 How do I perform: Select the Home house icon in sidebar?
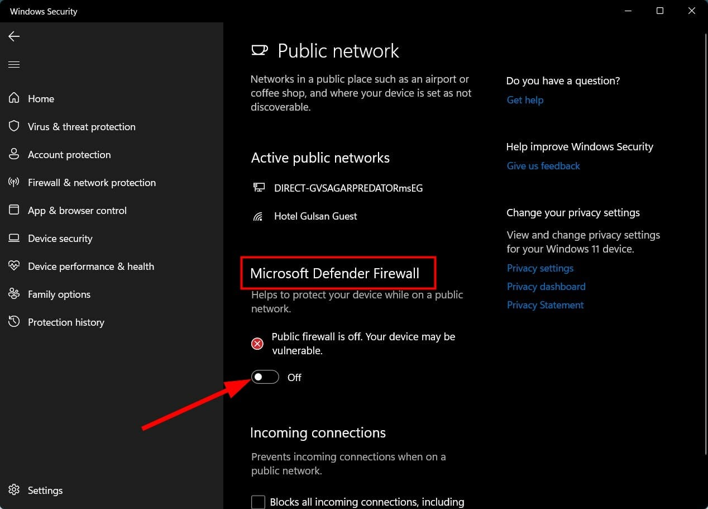coord(14,98)
